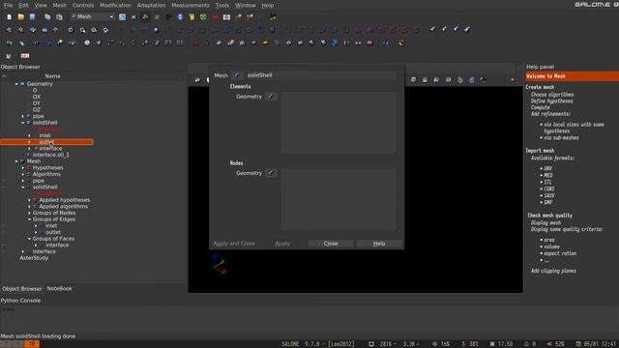Click the pie-like dark icon in viewer toolbar
The height and width of the screenshot is (348, 619).
[x=483, y=79]
